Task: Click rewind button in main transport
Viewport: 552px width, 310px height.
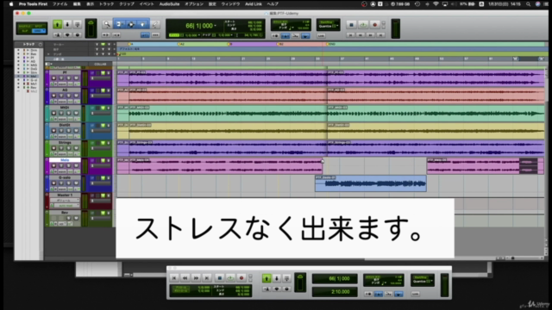Action: coord(361,35)
